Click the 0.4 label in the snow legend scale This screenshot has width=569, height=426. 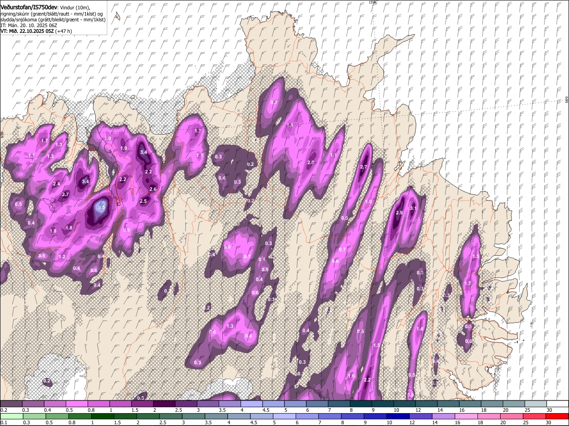[x=48, y=410]
